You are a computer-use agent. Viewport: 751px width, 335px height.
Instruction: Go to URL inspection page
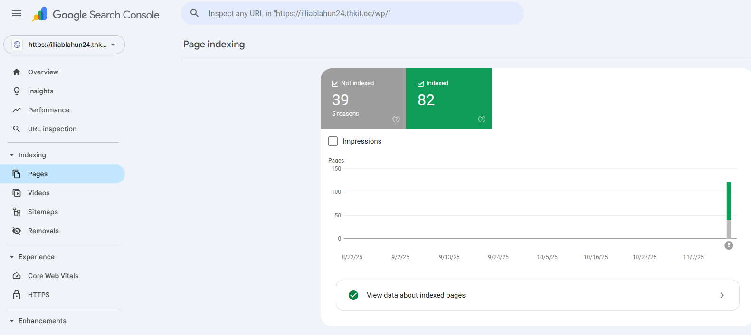[52, 129]
